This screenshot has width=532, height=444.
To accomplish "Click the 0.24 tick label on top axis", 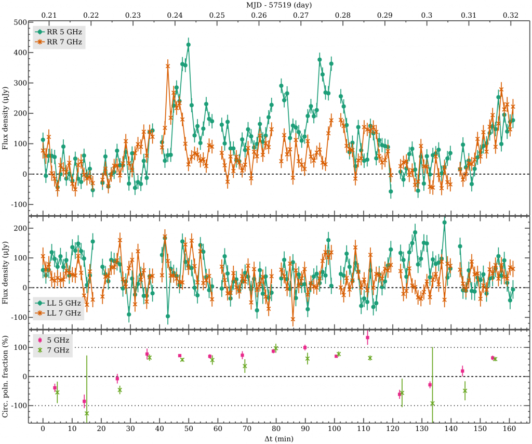I will 175,15.
